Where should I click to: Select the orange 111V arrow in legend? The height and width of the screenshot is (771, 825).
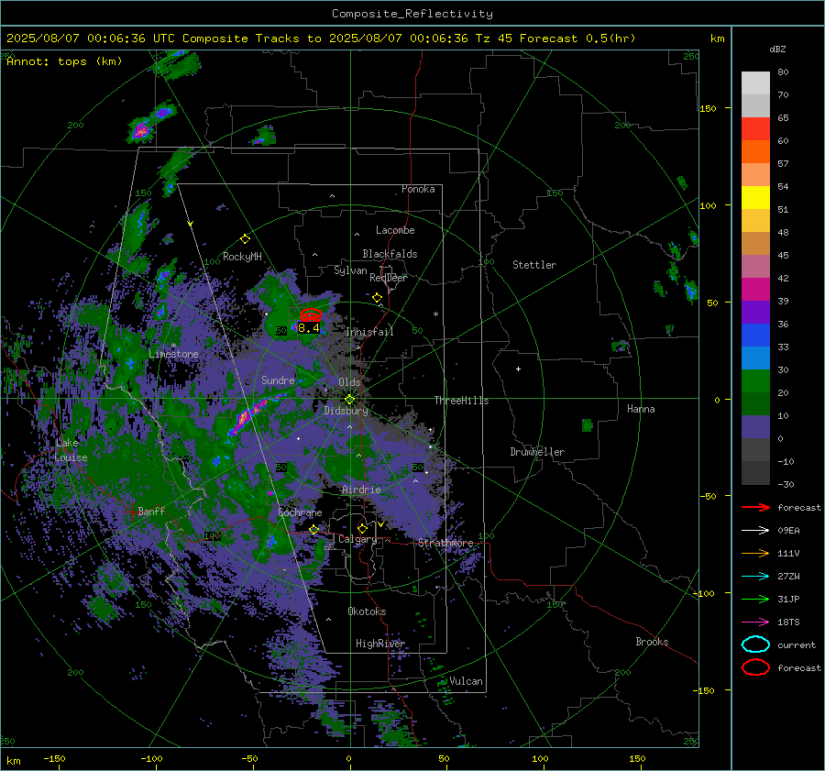coord(755,553)
